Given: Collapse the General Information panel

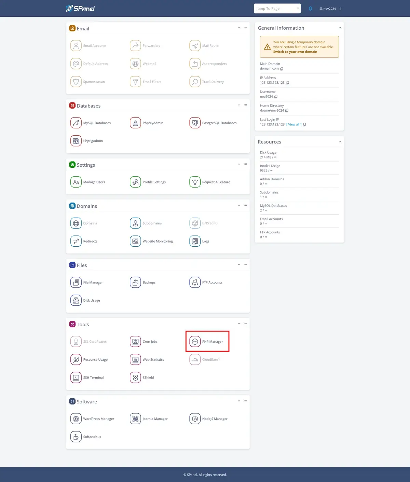Looking at the screenshot, I should [340, 28].
